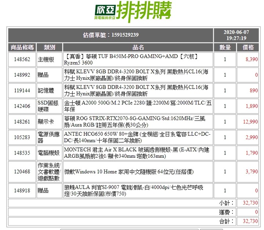Select barcode 105283

[22, 137]
